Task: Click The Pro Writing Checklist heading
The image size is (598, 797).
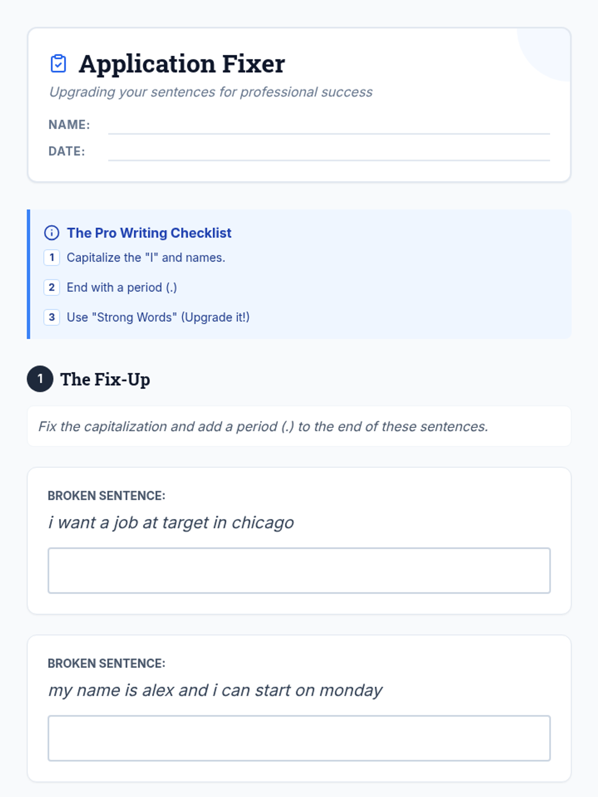Action: pyautogui.click(x=149, y=233)
